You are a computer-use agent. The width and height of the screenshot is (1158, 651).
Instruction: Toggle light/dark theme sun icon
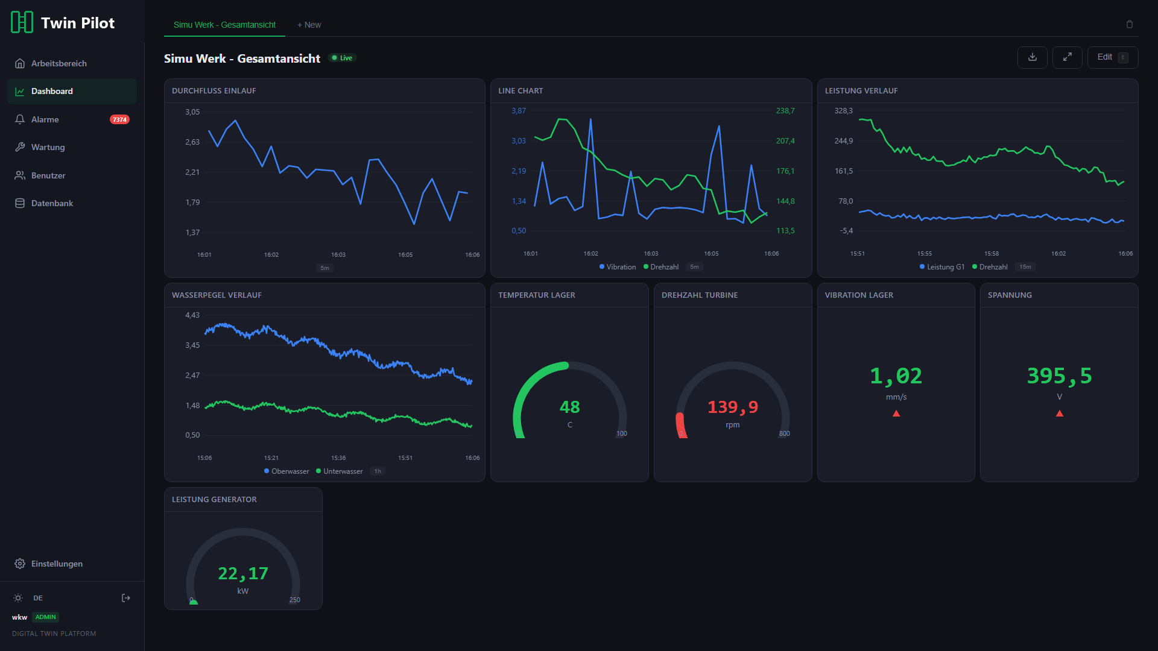click(18, 598)
